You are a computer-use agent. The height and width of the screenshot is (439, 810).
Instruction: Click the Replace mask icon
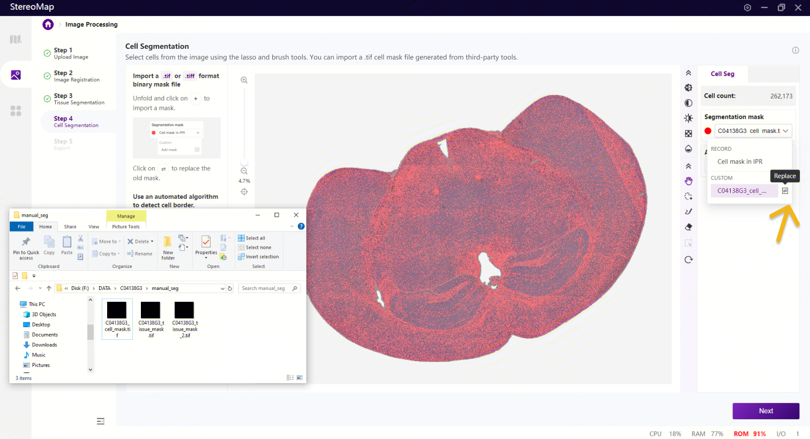[x=785, y=191]
